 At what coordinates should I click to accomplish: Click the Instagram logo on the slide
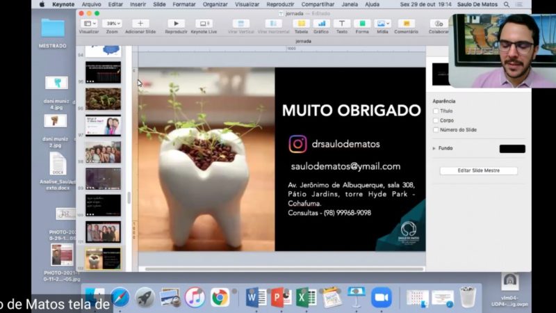(298, 144)
